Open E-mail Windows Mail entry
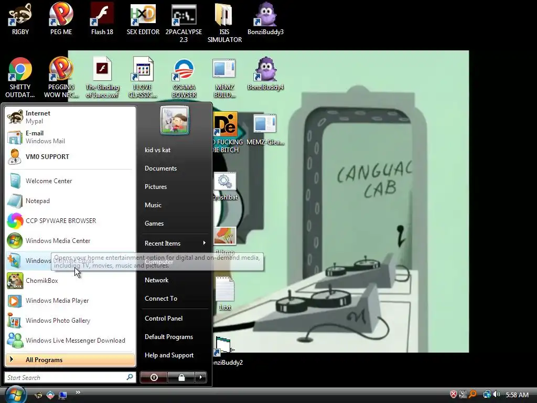 [x=70, y=137]
